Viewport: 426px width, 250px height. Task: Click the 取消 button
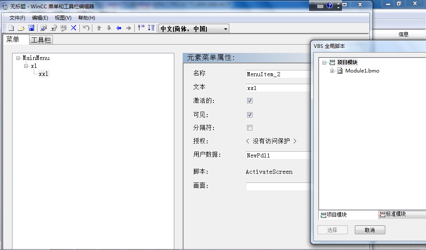point(370,230)
